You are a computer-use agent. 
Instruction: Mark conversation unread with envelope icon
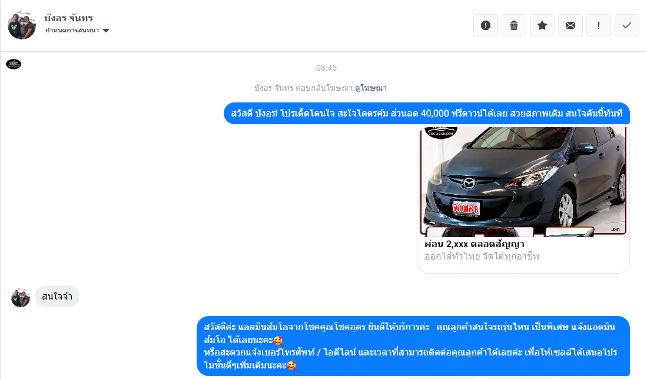(x=570, y=25)
